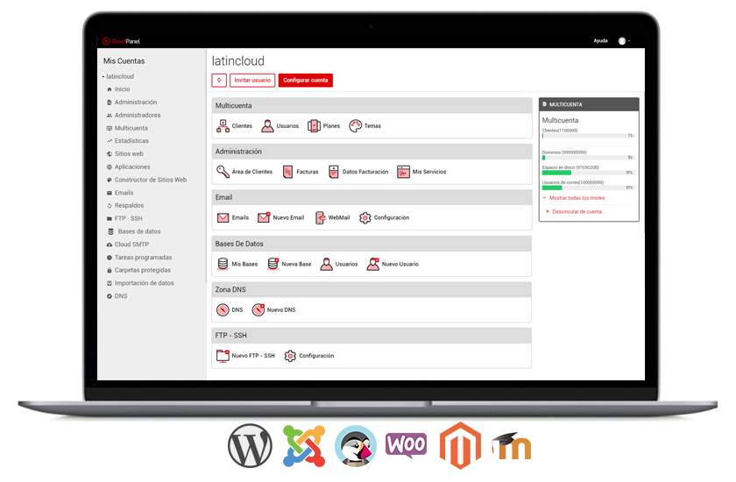
Task: Open the Facturas icon
Action: (287, 172)
